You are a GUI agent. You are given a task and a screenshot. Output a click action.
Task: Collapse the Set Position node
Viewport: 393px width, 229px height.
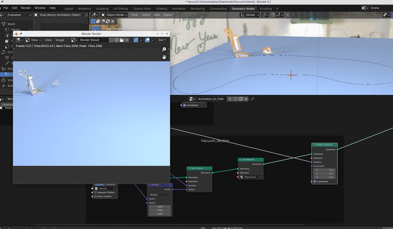(189, 168)
